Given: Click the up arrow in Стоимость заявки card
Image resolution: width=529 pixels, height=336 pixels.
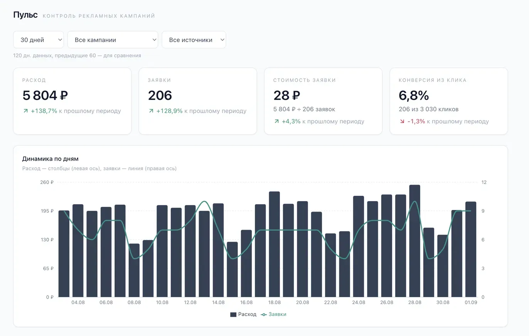Looking at the screenshot, I should [x=276, y=121].
